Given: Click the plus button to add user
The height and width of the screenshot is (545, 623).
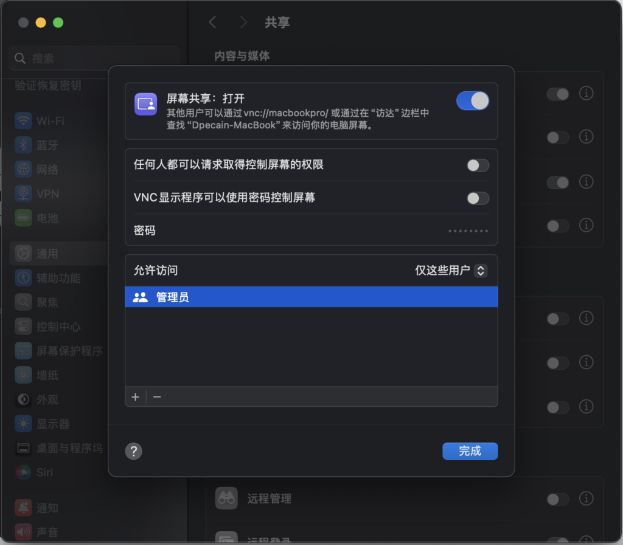Looking at the screenshot, I should click(136, 397).
